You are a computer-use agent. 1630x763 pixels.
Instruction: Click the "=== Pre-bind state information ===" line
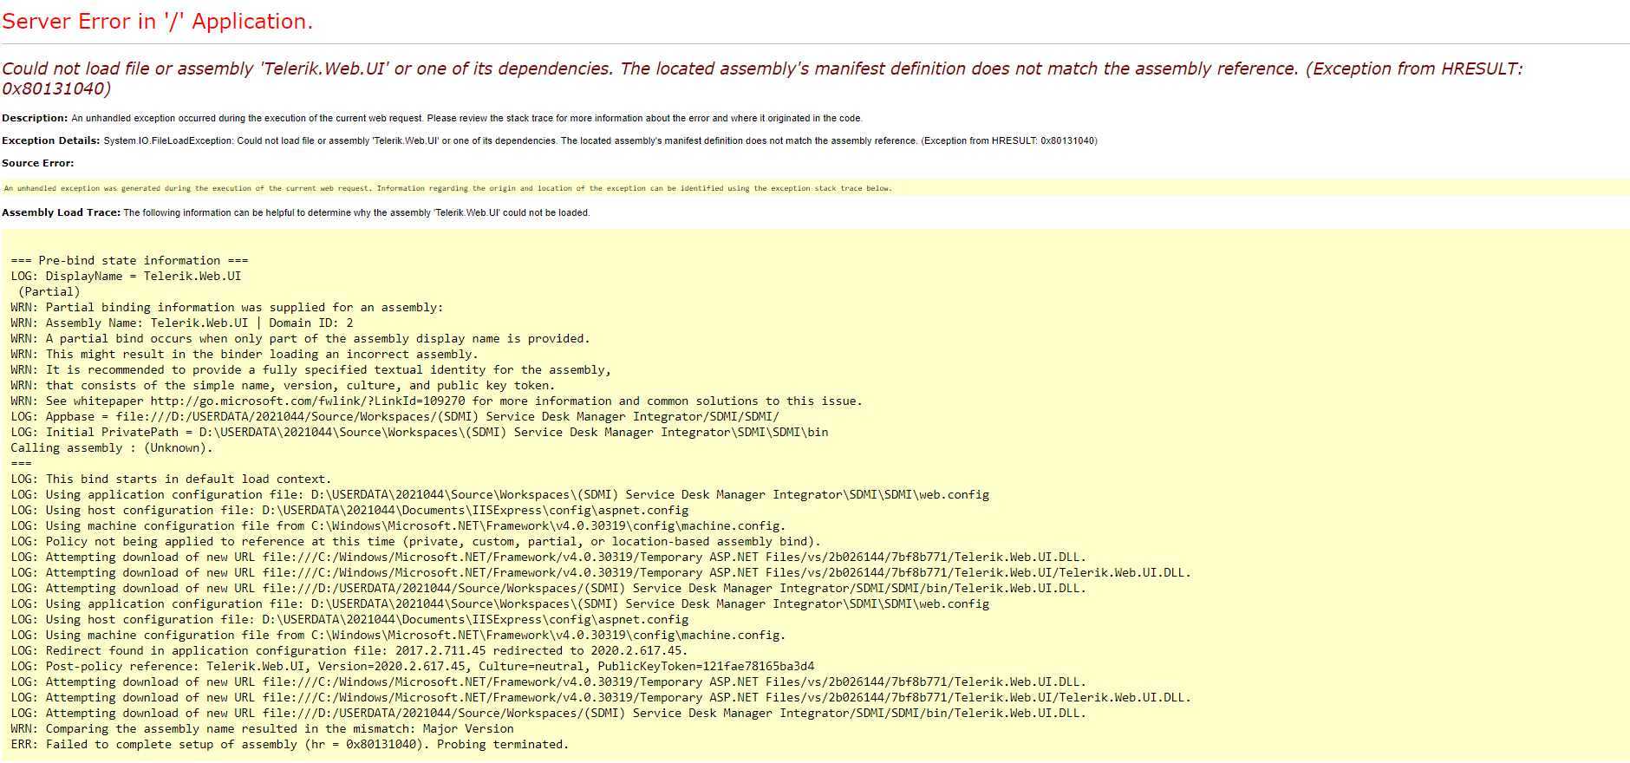129,261
